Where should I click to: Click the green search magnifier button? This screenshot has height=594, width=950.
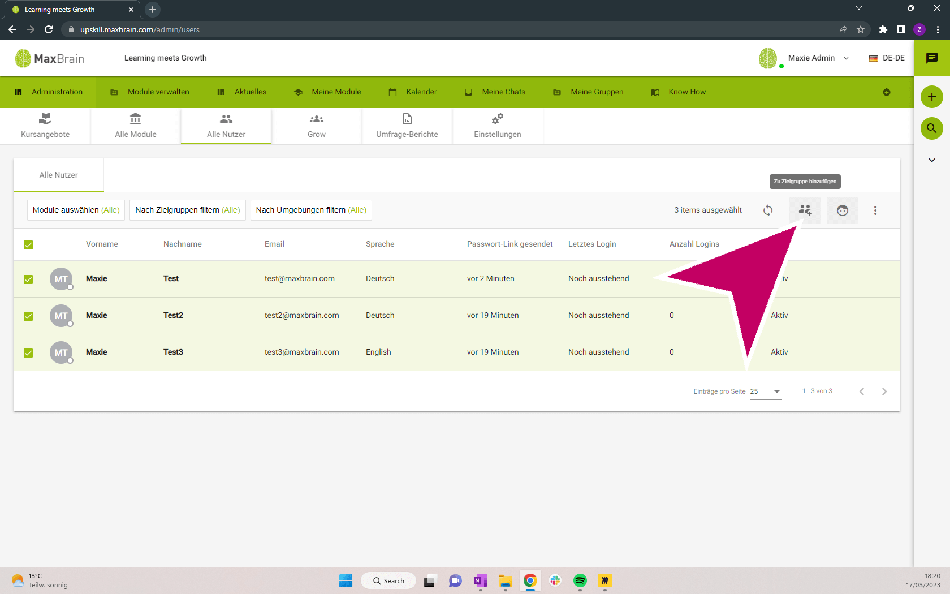[932, 128]
